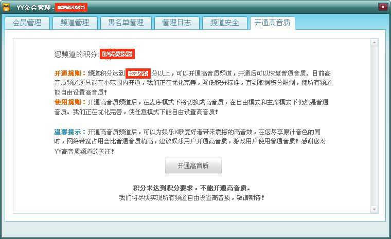Screen dimensions: 391x239
Task: Click the vertical scrollbar track
Action: [375, 126]
